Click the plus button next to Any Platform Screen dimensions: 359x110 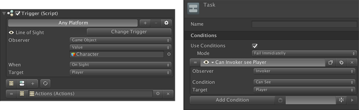[145, 23]
